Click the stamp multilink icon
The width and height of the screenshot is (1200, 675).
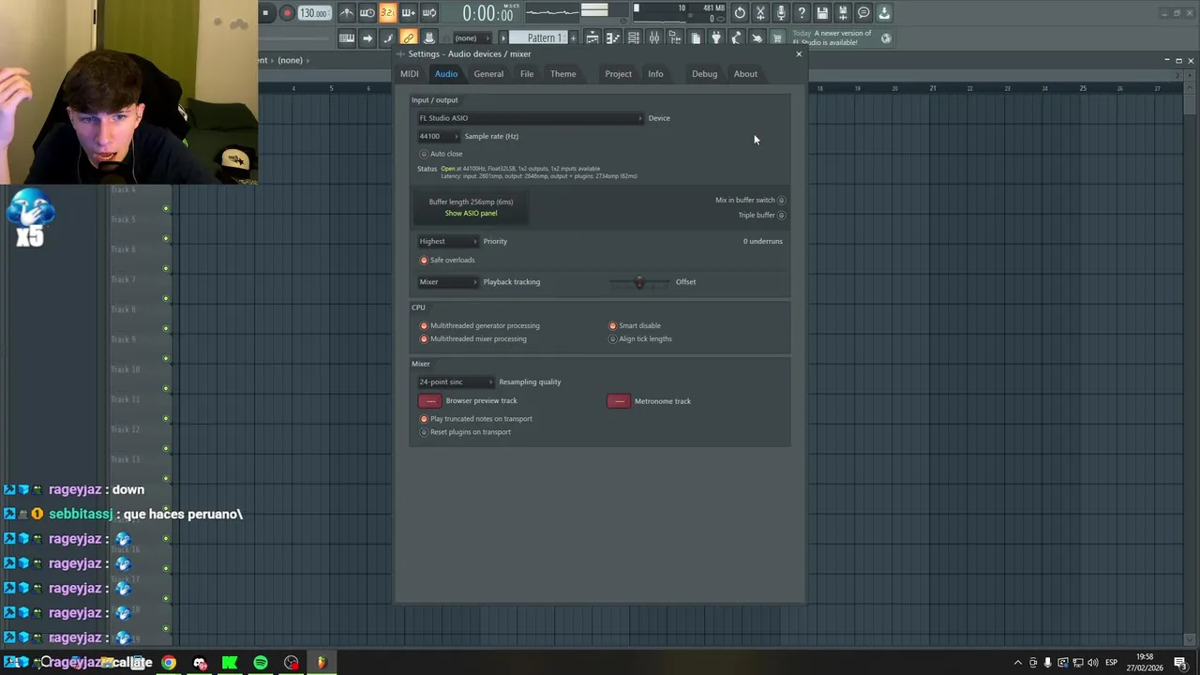click(x=429, y=37)
